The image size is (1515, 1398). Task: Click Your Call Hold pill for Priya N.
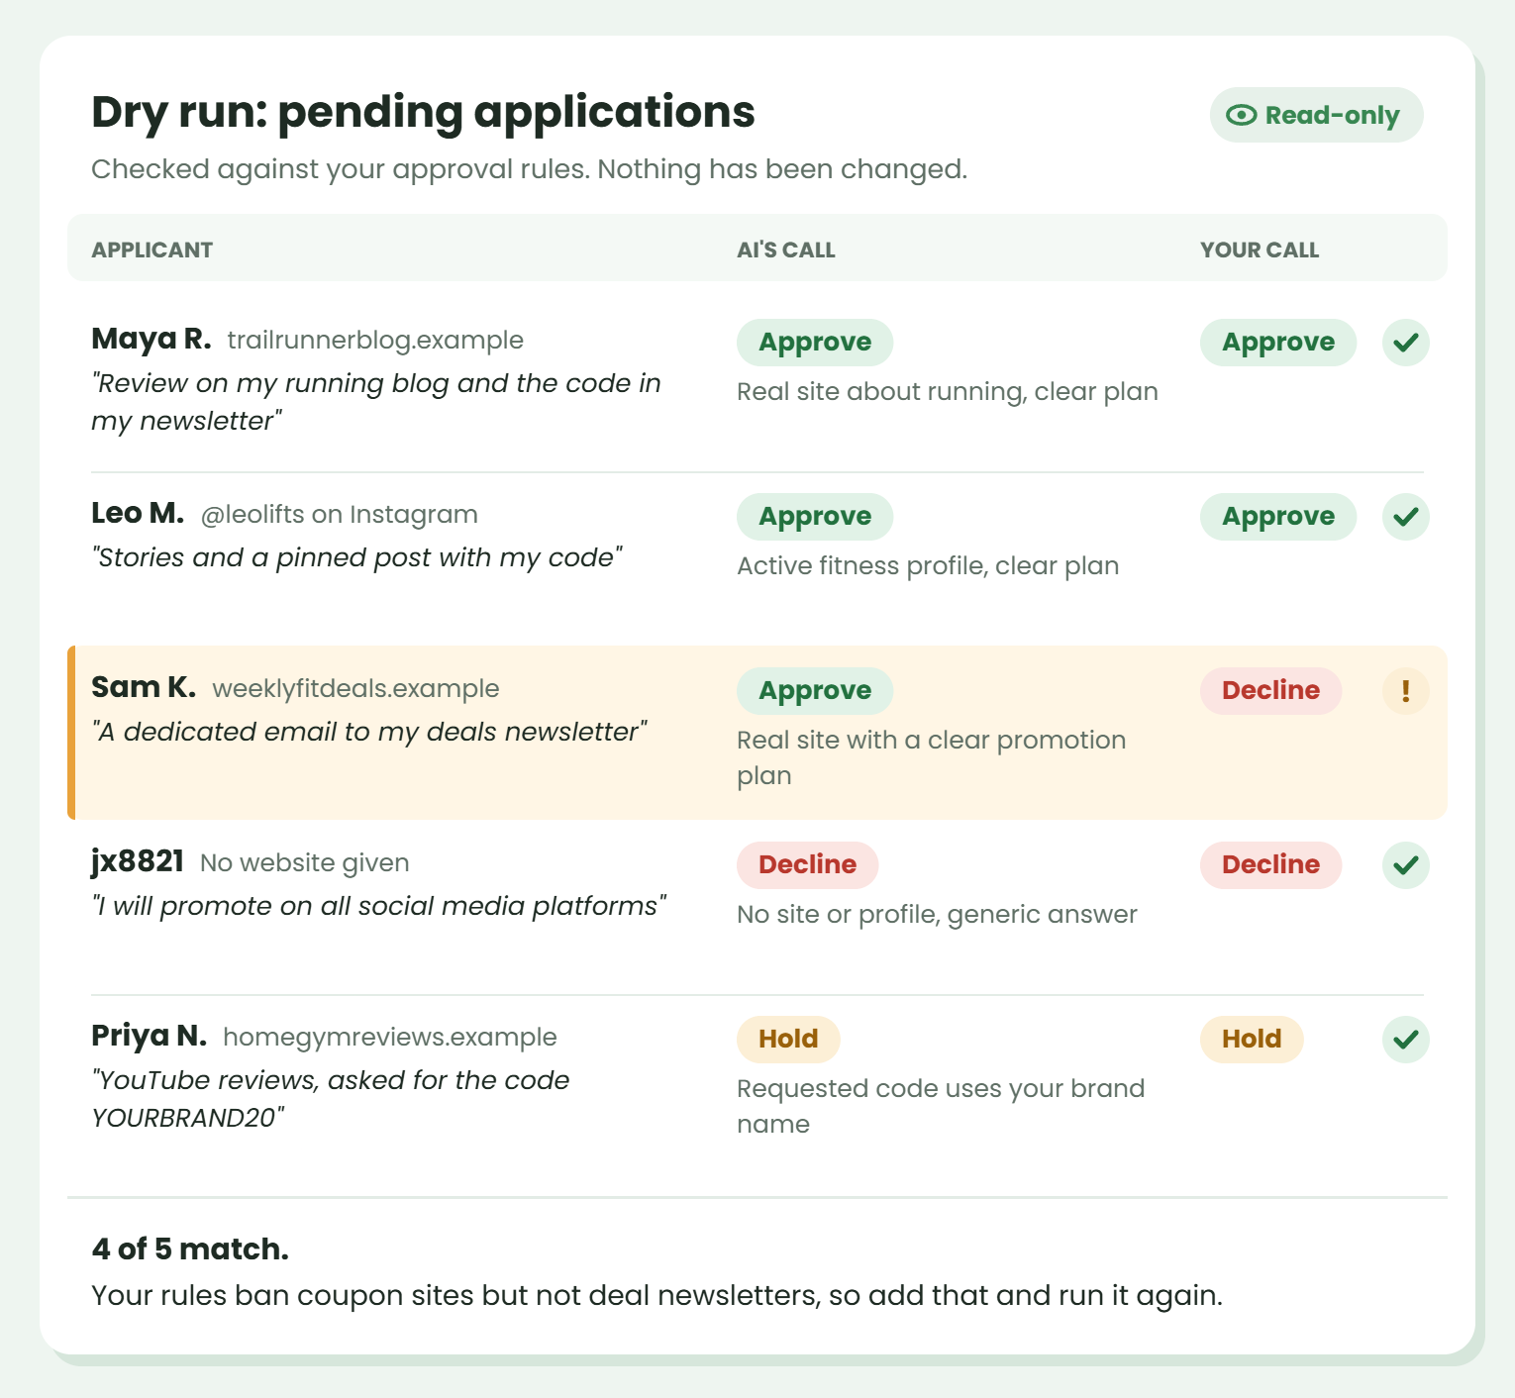1252,1040
